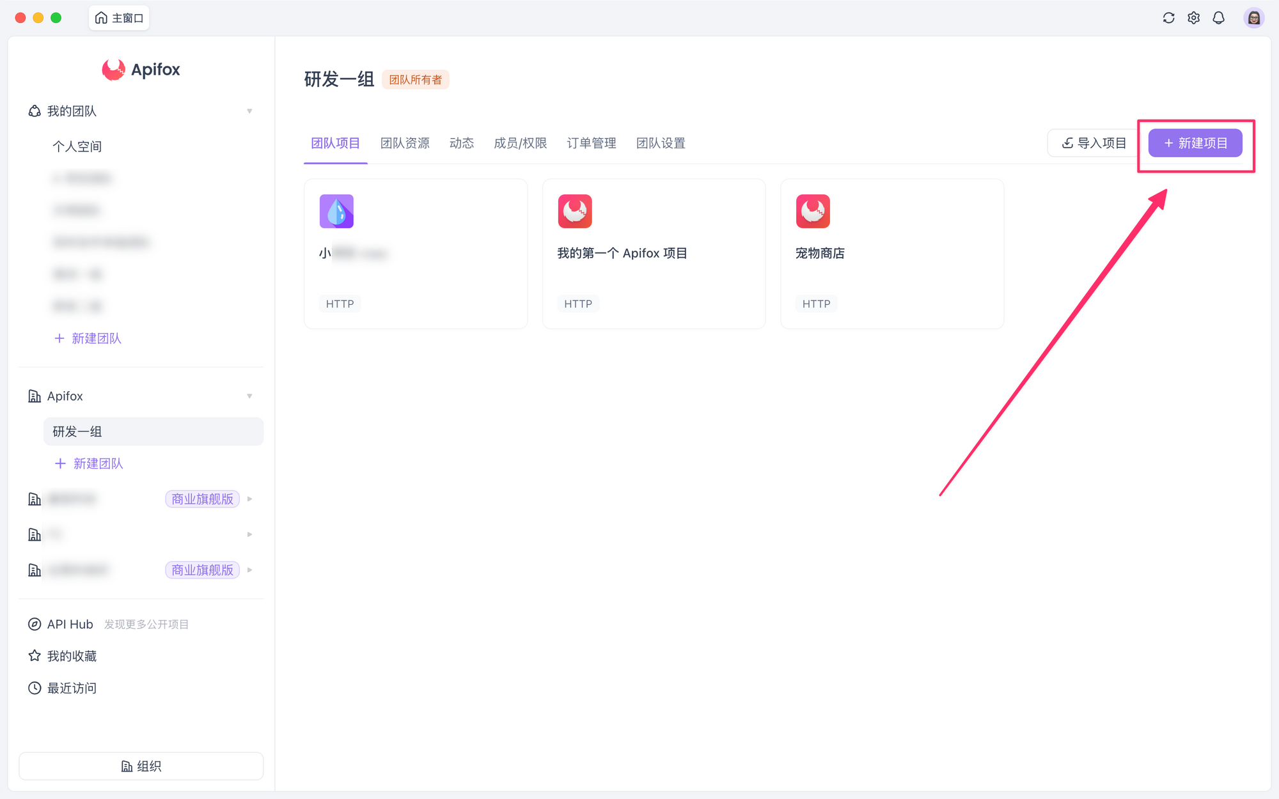Click the refresh icon in title bar
The image size is (1279, 799).
tap(1168, 18)
